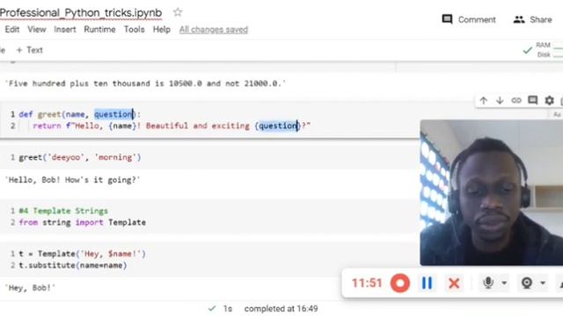Toggle the microphone in the recorder bar
The image size is (563, 316).
coord(488,283)
